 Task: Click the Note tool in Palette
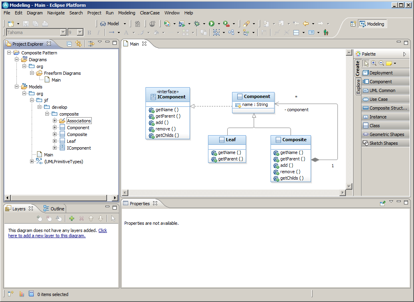tap(389, 63)
